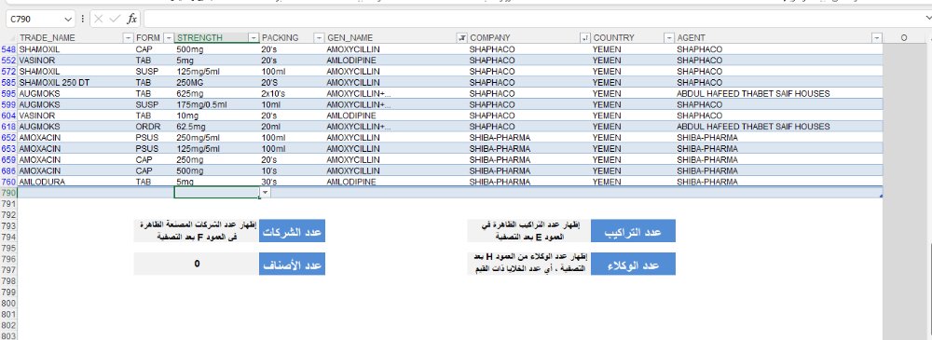
Task: Click the ORDR form cell
Action: [x=154, y=127]
